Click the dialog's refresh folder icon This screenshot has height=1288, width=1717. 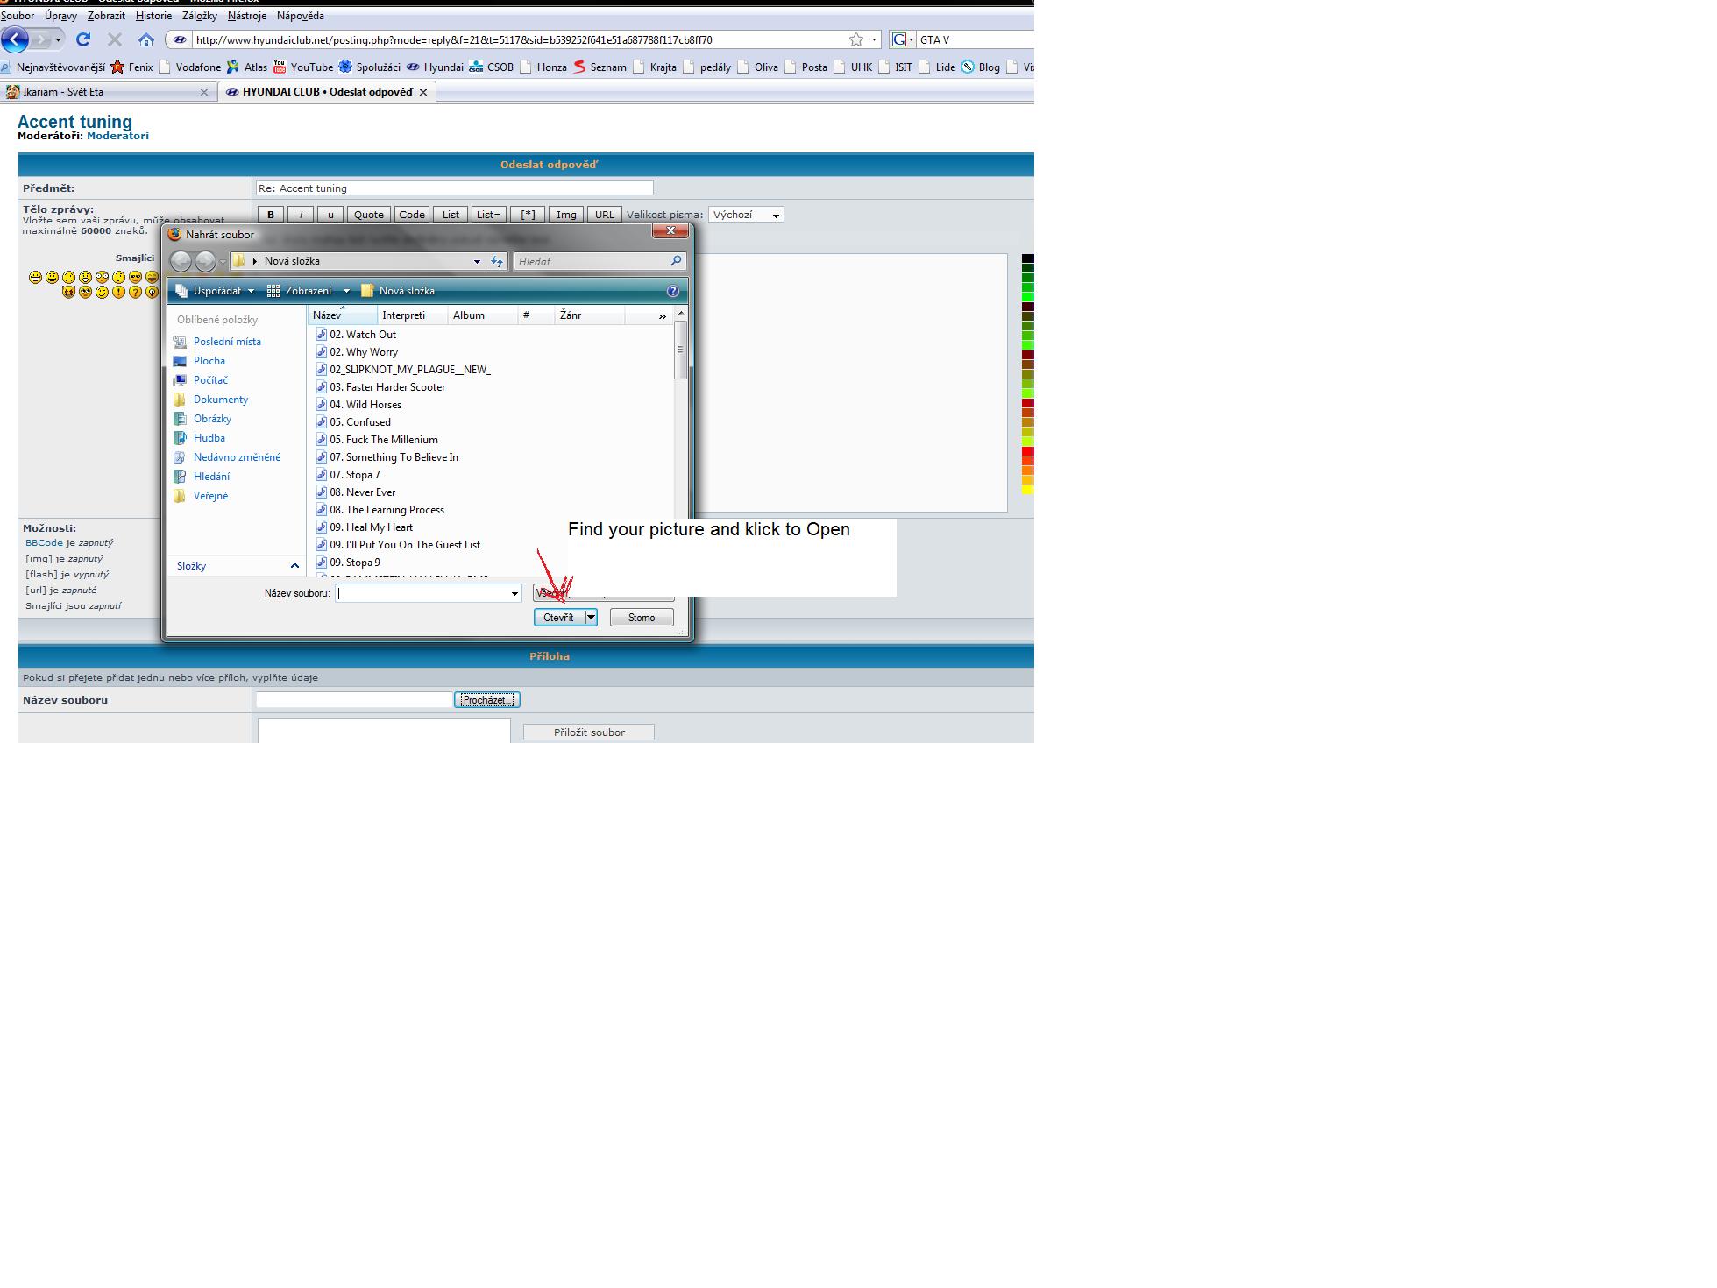(497, 261)
